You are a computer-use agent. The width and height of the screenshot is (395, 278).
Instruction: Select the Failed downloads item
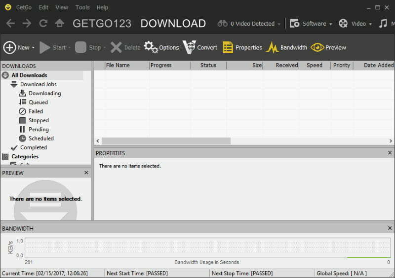pos(36,111)
